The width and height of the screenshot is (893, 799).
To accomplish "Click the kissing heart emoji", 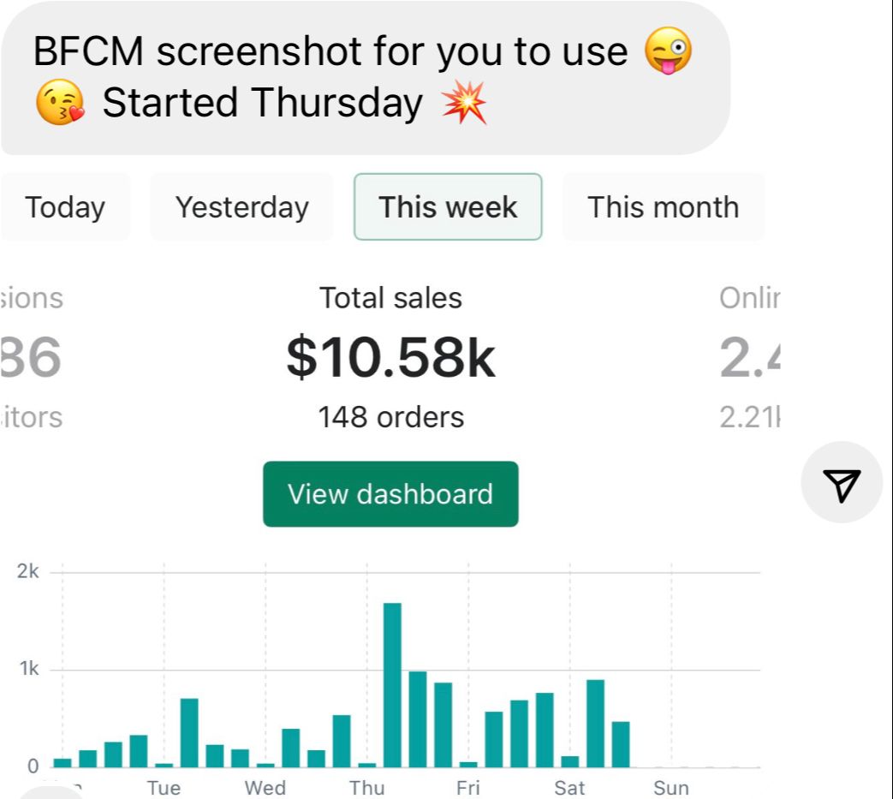I will tap(60, 104).
